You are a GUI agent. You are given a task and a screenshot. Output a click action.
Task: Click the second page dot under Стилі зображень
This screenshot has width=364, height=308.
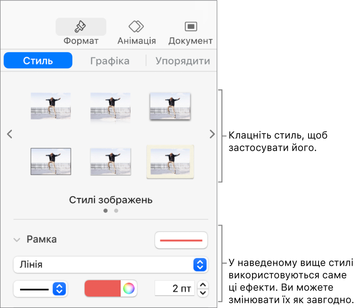[x=116, y=211]
